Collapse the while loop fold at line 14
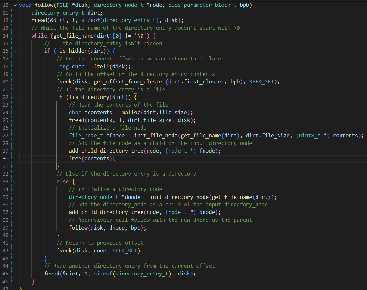367x290 pixels. [x=14, y=36]
